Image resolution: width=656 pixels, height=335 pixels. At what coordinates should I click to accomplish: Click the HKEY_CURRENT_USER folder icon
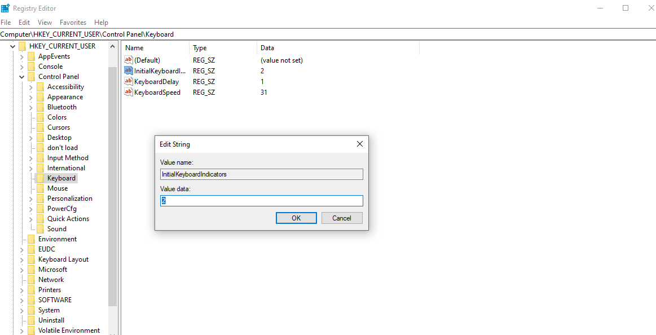[x=22, y=46]
